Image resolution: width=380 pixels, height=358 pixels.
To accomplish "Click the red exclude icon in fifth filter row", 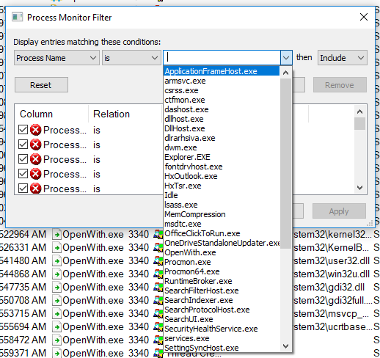I will (36, 189).
